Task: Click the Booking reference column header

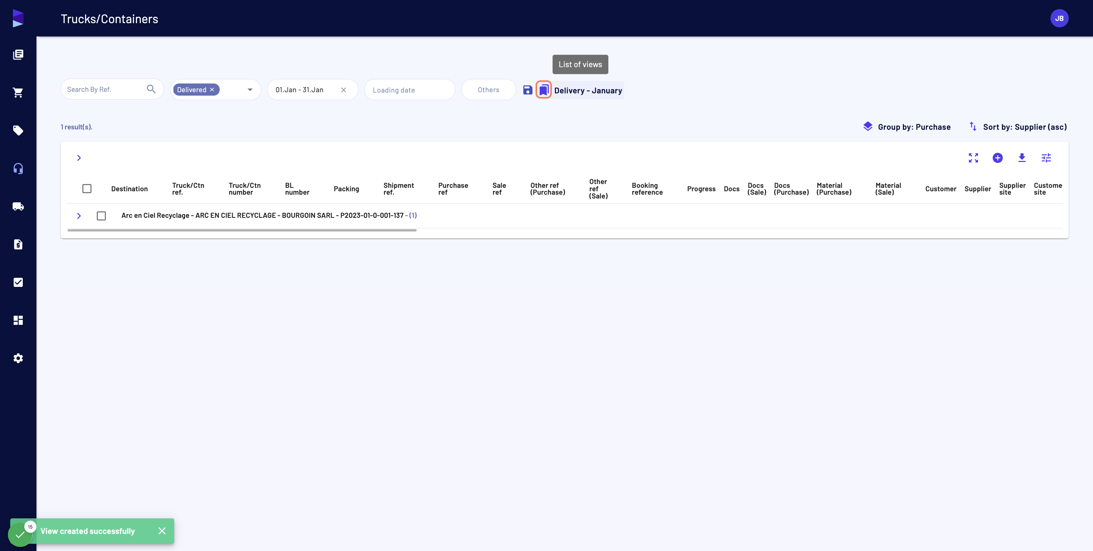Action: coord(647,189)
